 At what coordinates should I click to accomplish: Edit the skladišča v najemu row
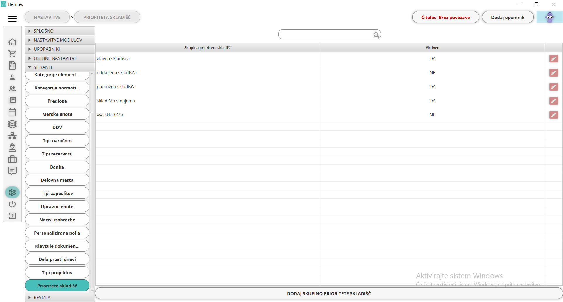(553, 101)
